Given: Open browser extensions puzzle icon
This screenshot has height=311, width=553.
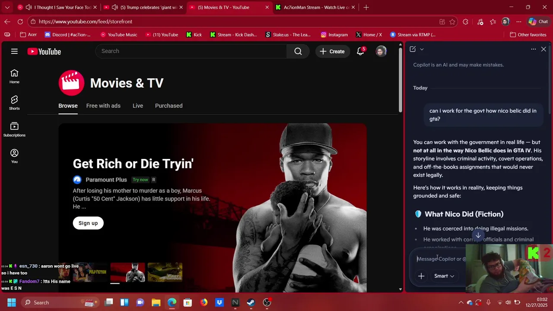Looking at the screenshot, I should tap(465, 22).
